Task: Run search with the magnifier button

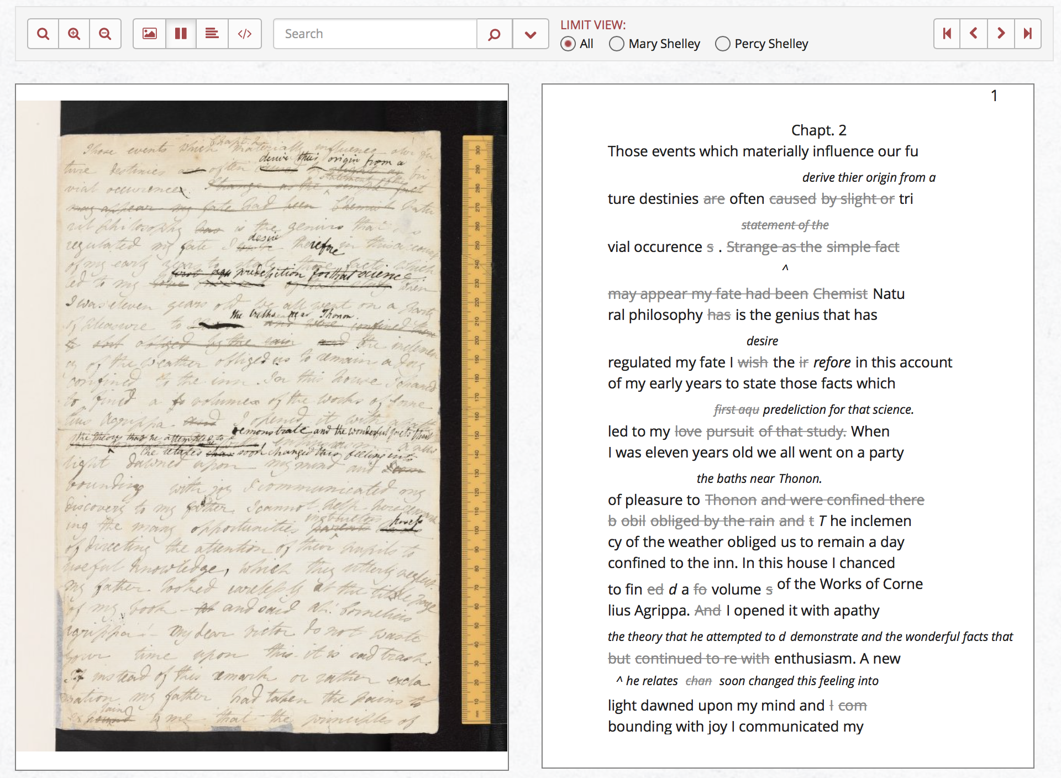Action: click(493, 33)
